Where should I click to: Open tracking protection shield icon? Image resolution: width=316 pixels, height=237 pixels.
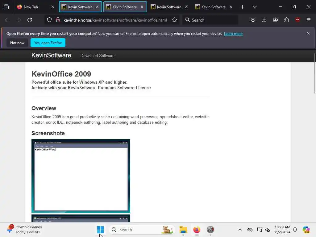click(x=49, y=20)
